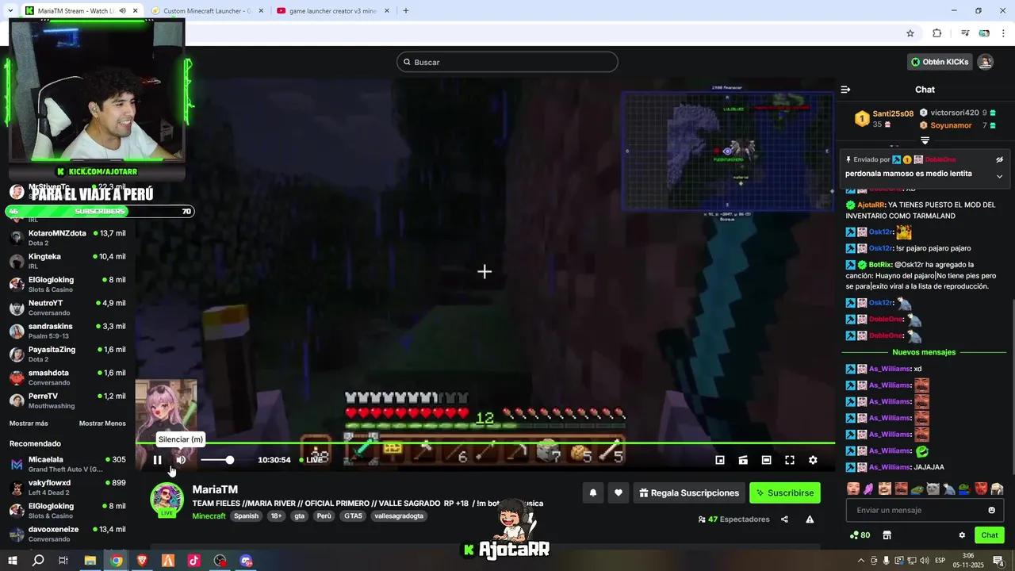
Task: Open video player settings gear
Action: (x=813, y=460)
